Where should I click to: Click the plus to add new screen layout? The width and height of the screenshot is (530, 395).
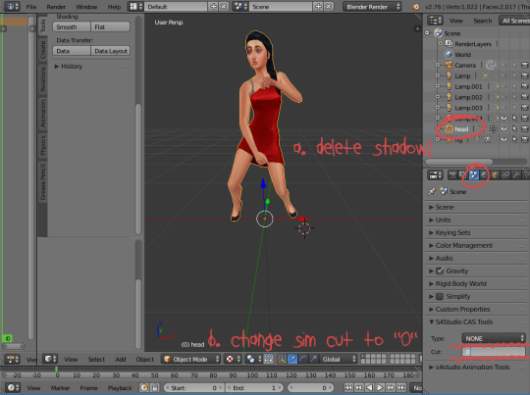tap(213, 7)
